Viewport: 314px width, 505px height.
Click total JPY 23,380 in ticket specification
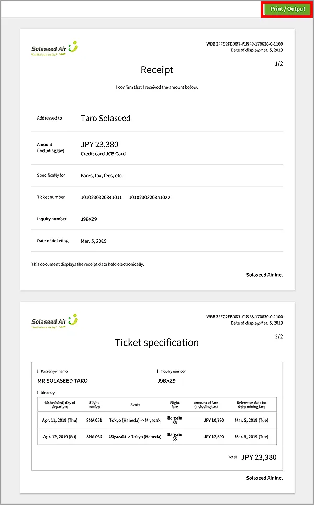(259, 457)
